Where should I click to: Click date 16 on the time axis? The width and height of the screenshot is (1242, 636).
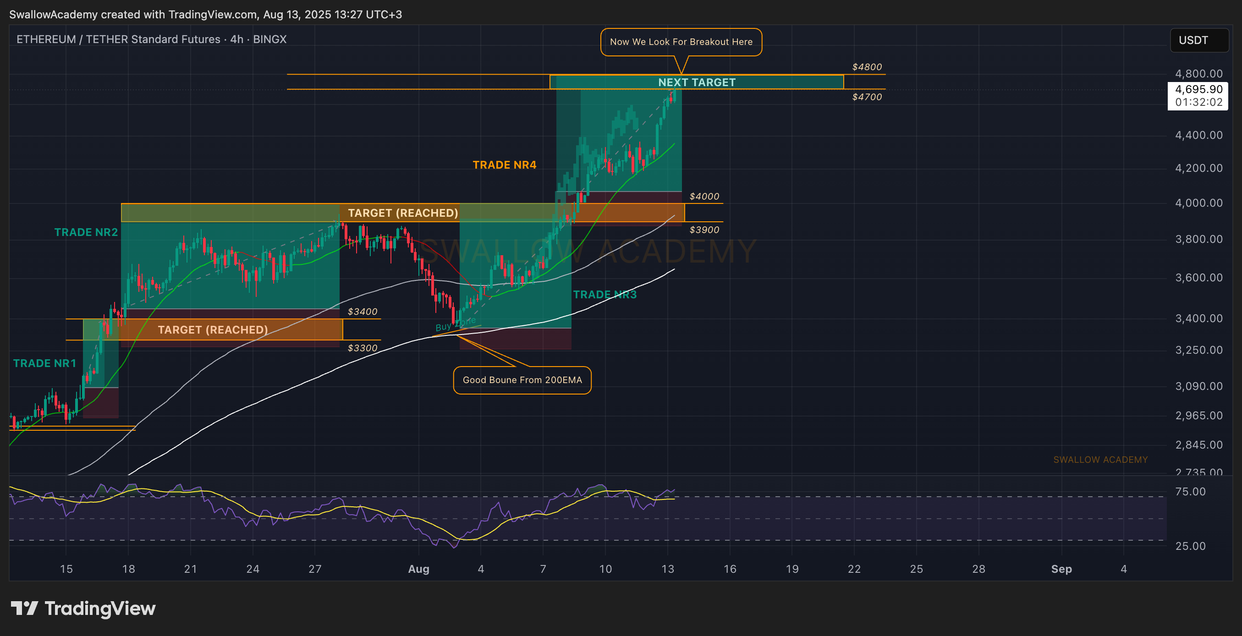pyautogui.click(x=730, y=569)
